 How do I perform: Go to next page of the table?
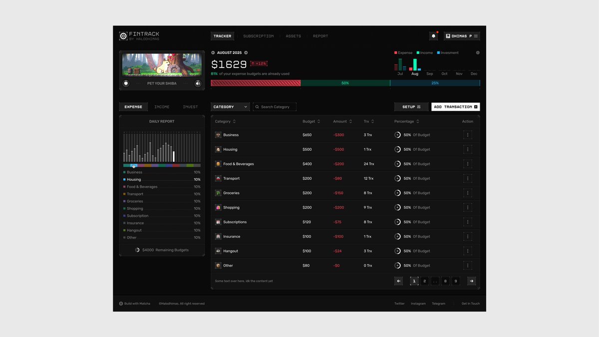pyautogui.click(x=471, y=281)
